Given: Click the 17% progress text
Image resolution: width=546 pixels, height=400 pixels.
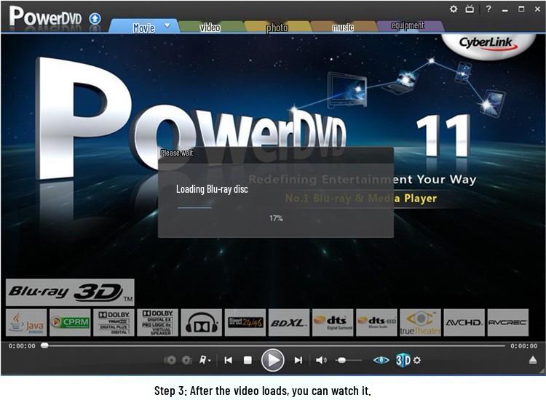Looking at the screenshot, I should click(276, 218).
